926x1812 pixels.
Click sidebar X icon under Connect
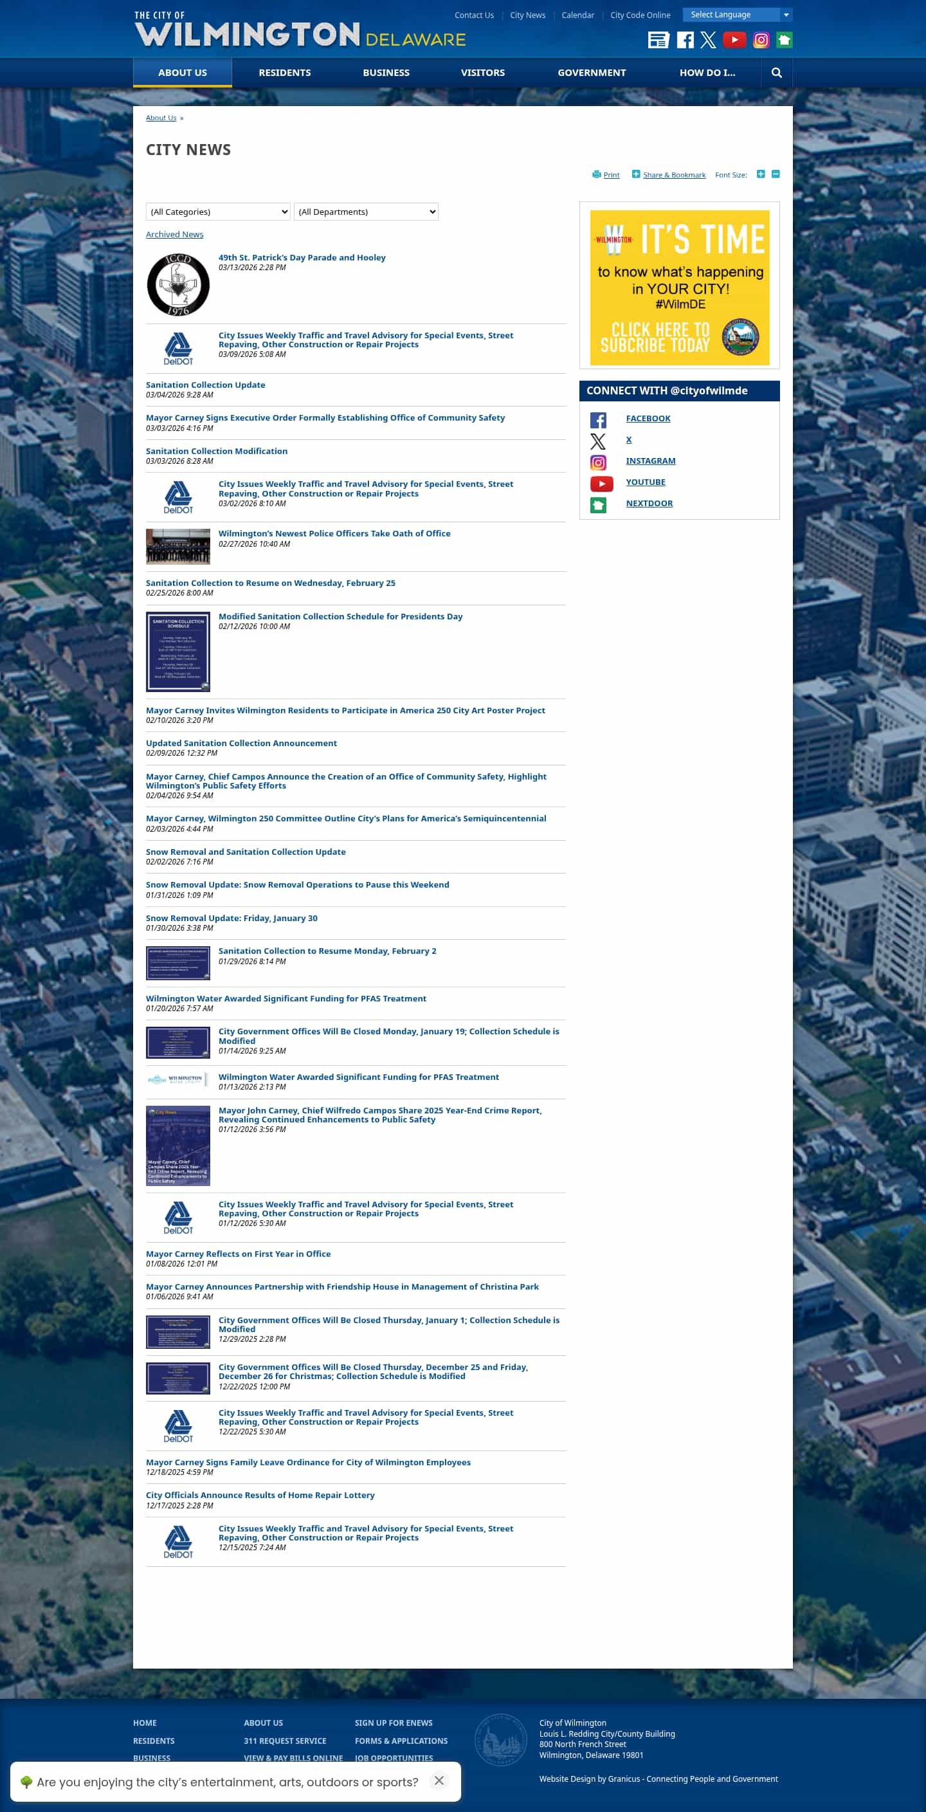(597, 441)
